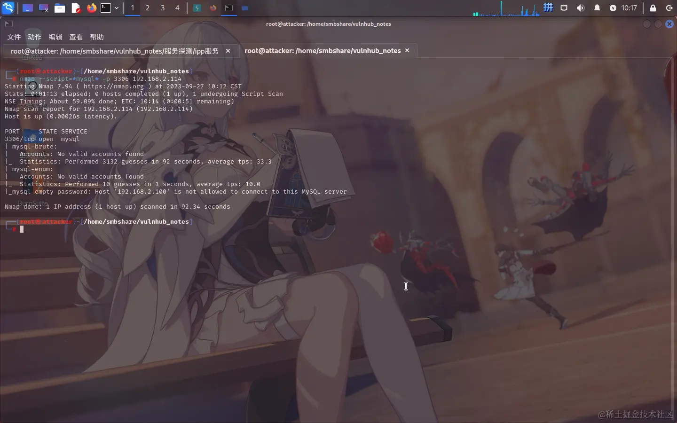
Task: Open the 查看 (View) menu
Action: pyautogui.click(x=76, y=37)
